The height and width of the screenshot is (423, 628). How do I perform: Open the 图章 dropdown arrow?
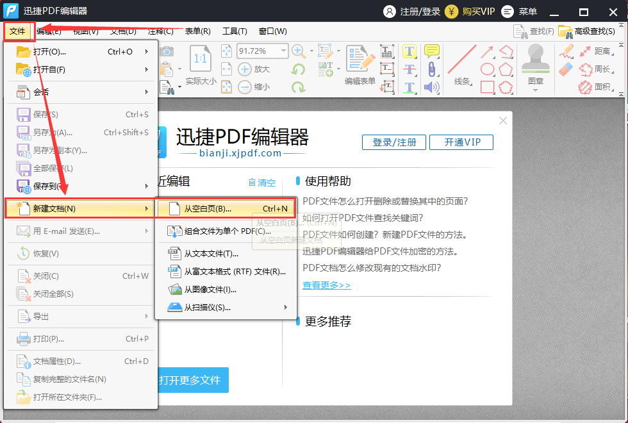536,90
